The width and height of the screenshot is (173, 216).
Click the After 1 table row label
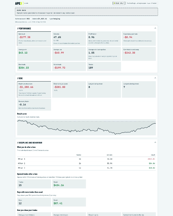tap(22, 159)
